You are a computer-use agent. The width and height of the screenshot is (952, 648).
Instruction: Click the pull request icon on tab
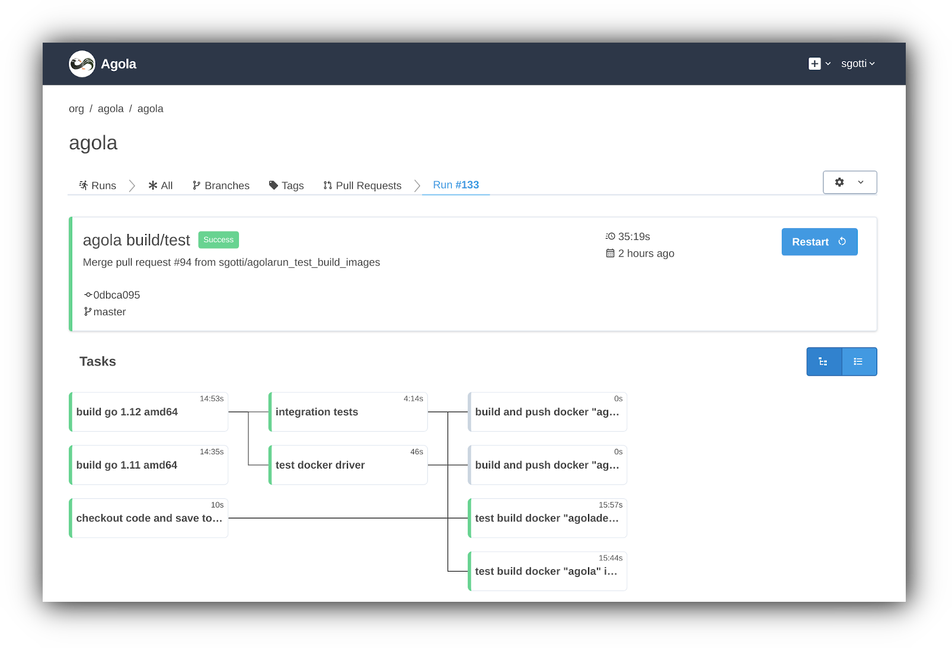(x=328, y=185)
